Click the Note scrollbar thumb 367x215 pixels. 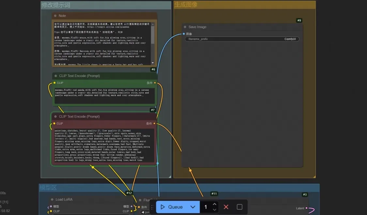pos(153,35)
